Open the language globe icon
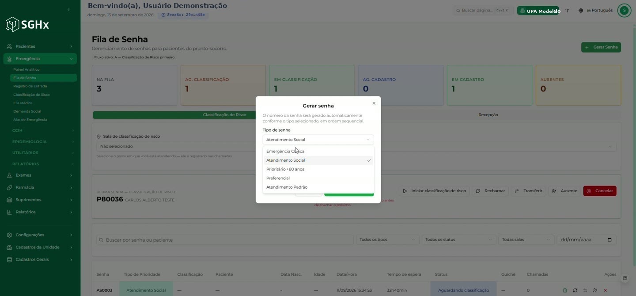Screen dimensions: 636x296 pyautogui.click(x=581, y=11)
